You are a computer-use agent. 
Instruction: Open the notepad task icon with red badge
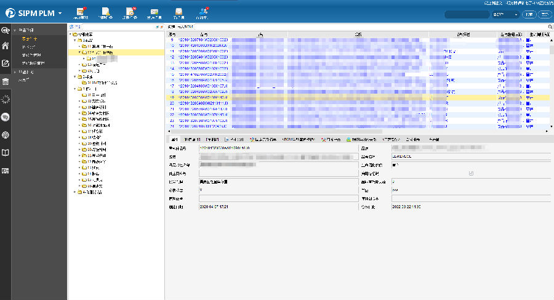[x=81, y=12]
